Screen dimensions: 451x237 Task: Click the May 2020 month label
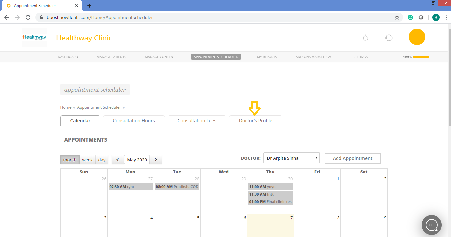click(137, 160)
